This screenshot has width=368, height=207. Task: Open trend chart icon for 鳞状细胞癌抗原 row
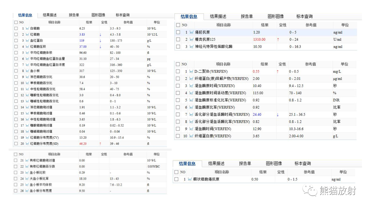pyautogui.click(x=190, y=179)
